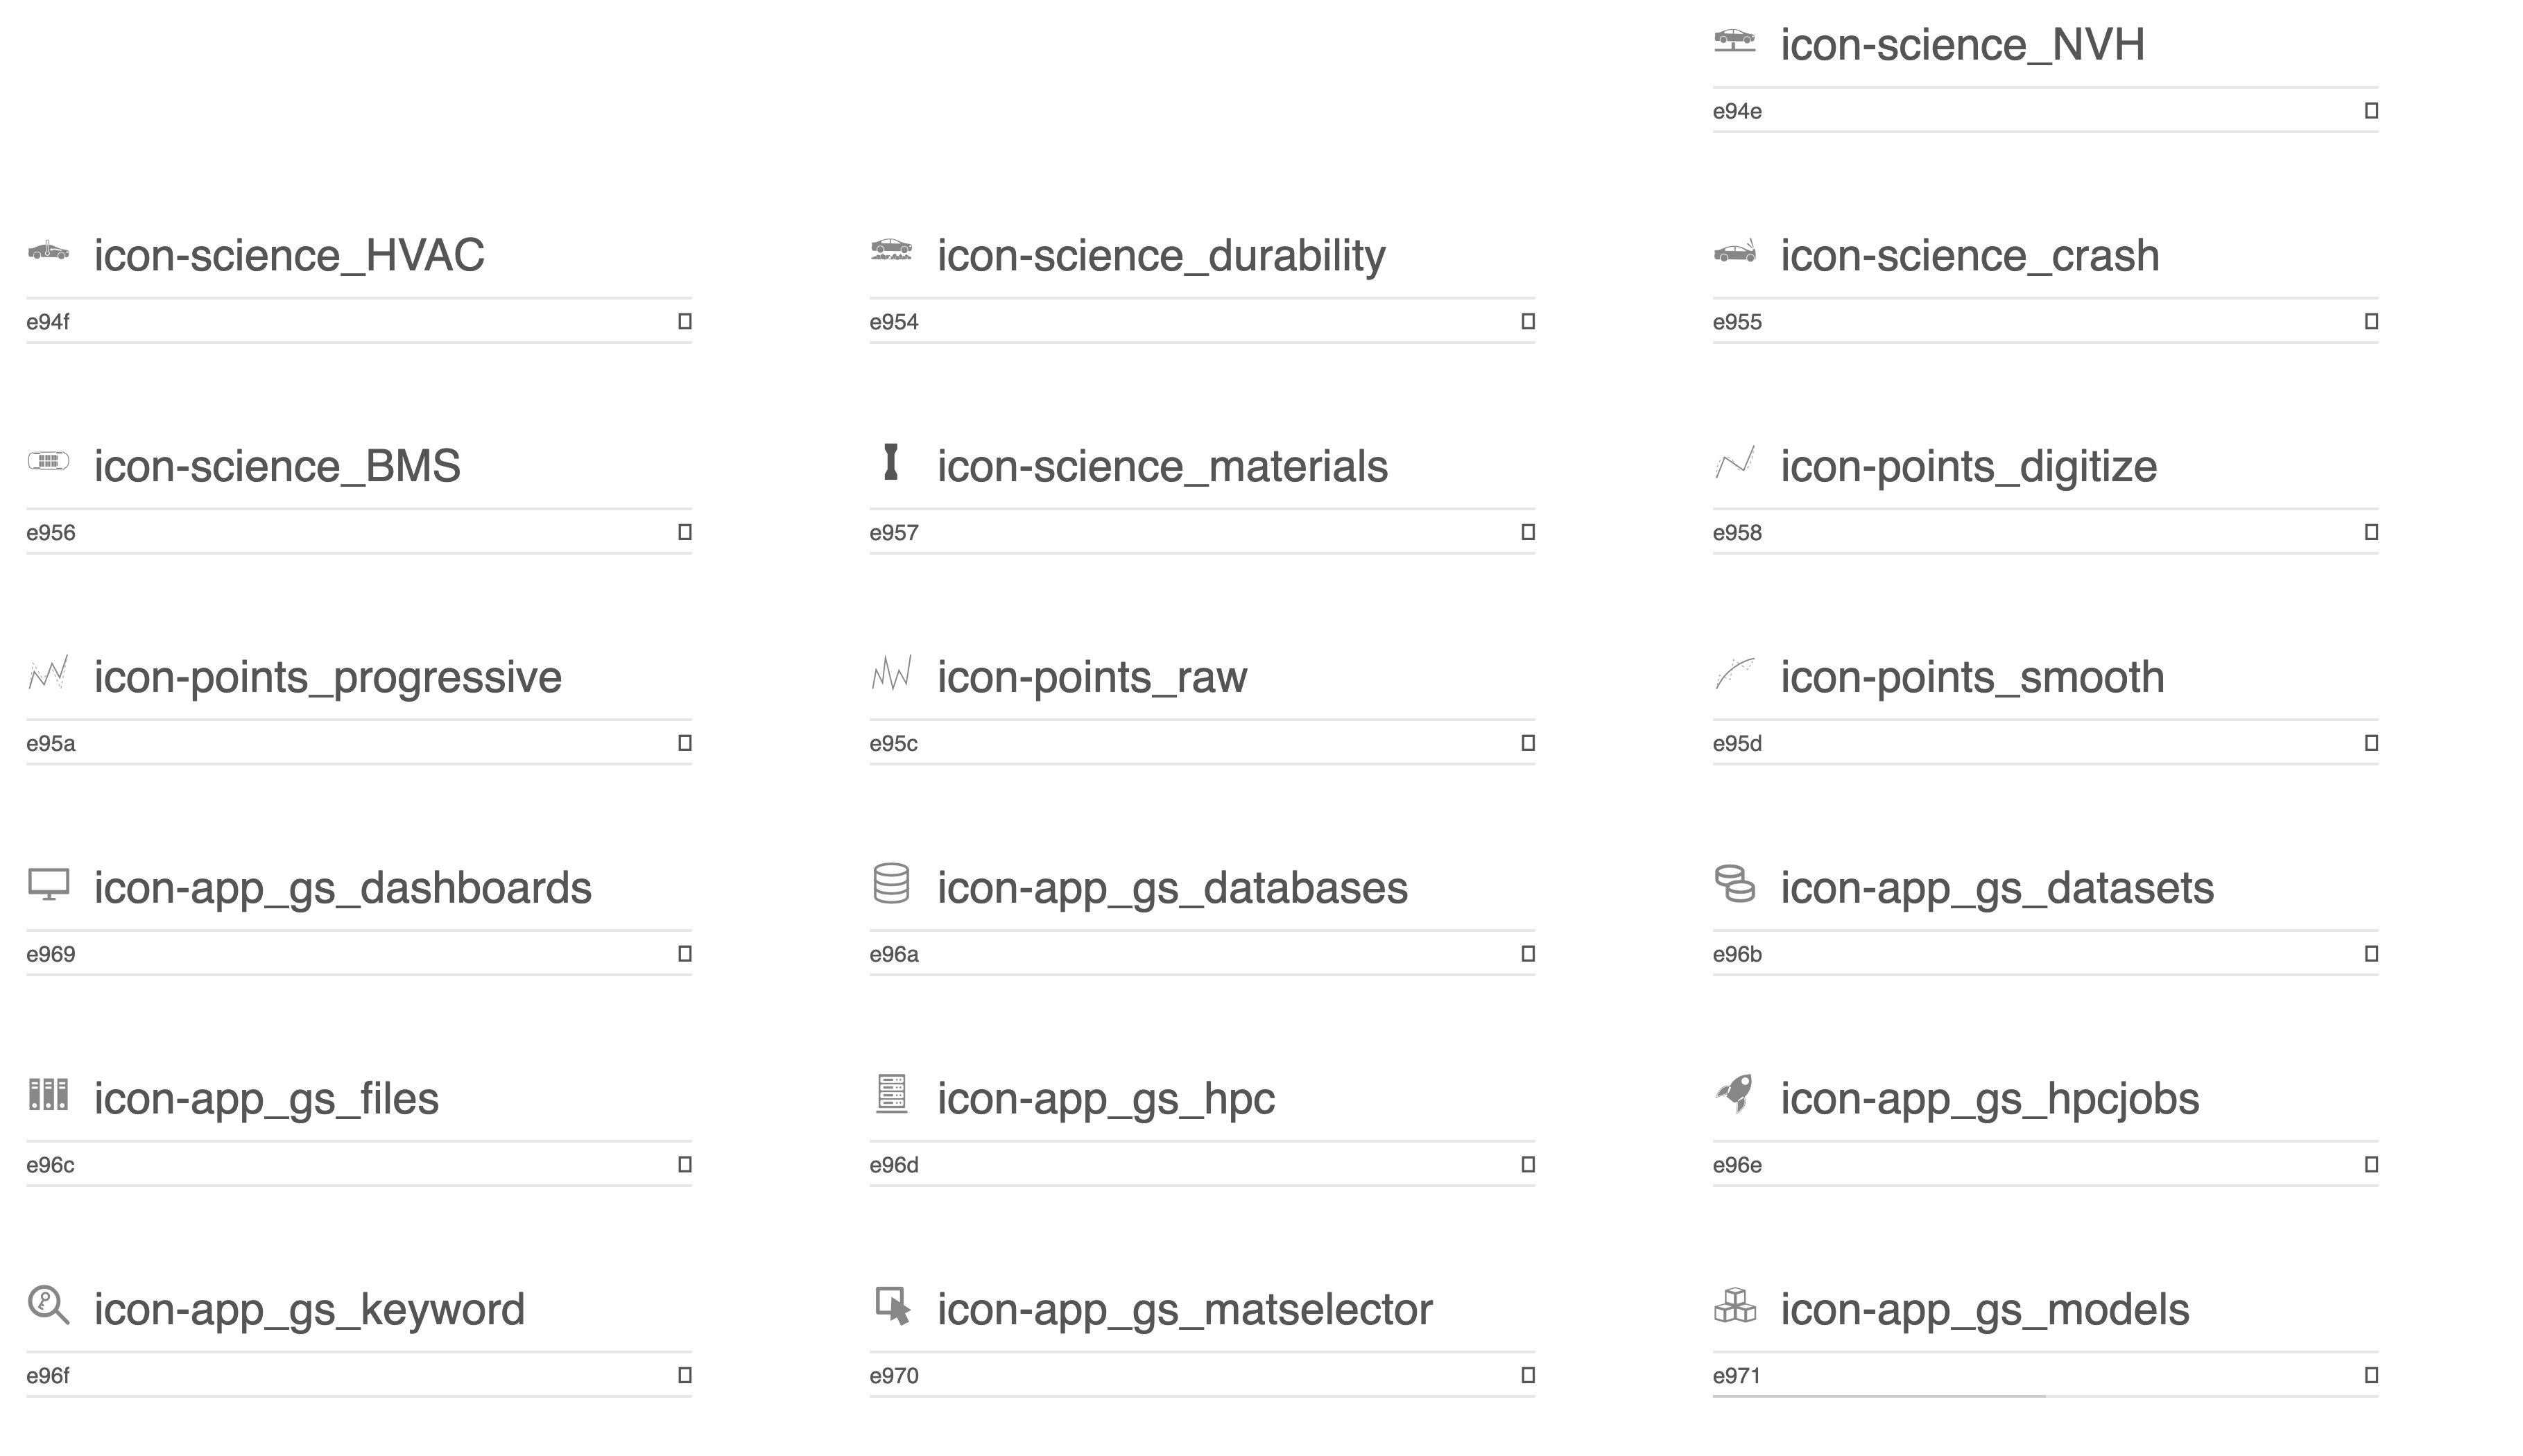Select the icon-science_BMS battery glyph
The image size is (2523, 1456).
click(48, 461)
